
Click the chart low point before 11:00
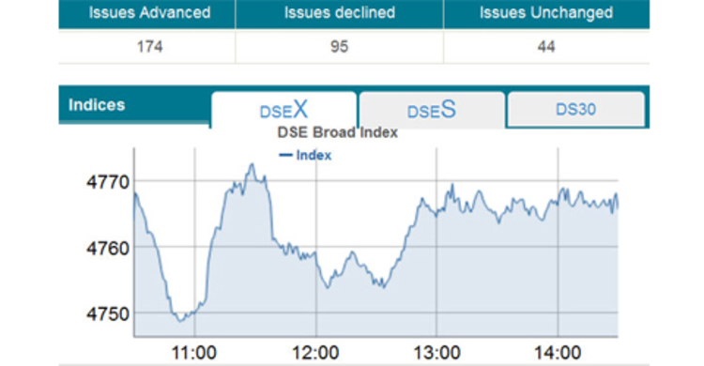pyautogui.click(x=180, y=321)
